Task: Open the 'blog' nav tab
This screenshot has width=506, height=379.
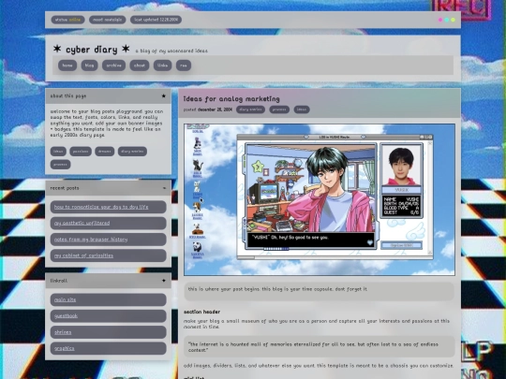Action: (89, 66)
